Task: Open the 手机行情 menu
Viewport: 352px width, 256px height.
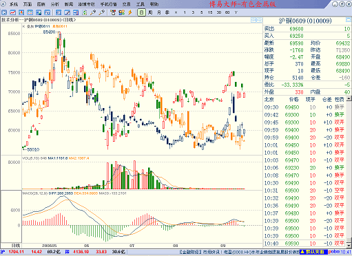Action: [x=109, y=4]
